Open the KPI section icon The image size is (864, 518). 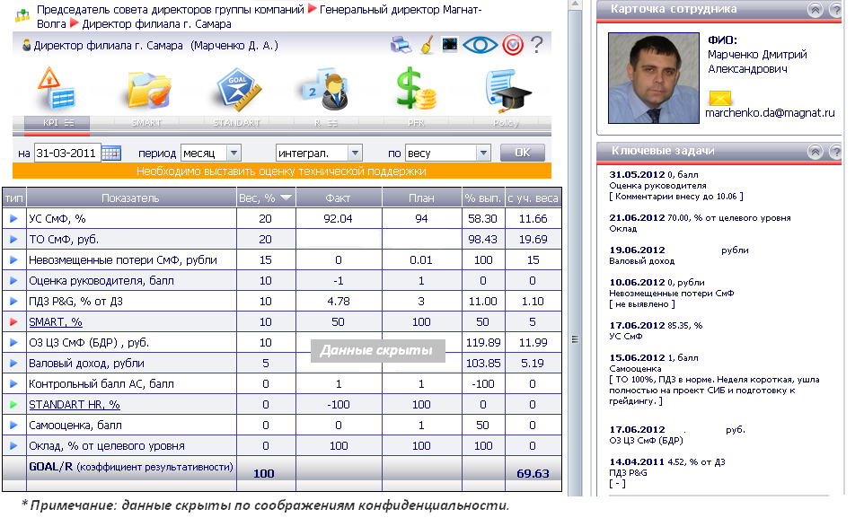[57, 89]
